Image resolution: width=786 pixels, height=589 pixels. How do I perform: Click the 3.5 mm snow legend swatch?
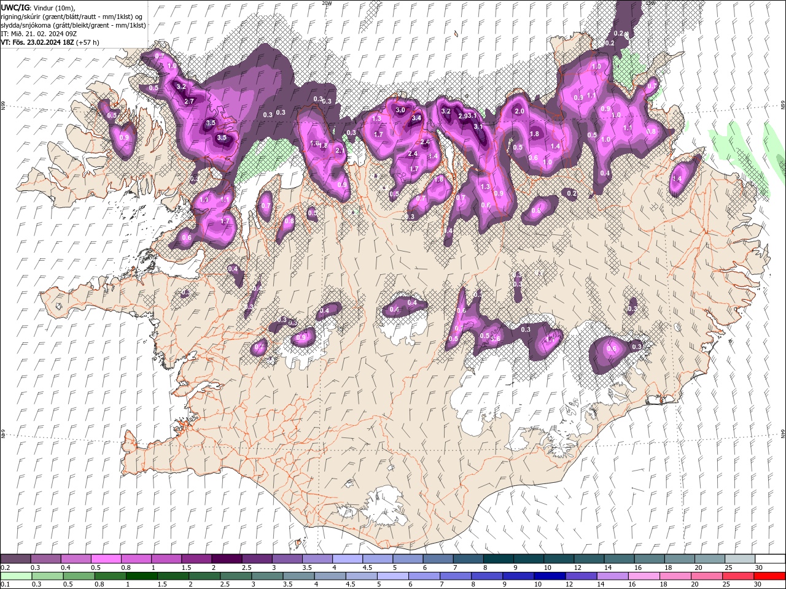pyautogui.click(x=317, y=558)
